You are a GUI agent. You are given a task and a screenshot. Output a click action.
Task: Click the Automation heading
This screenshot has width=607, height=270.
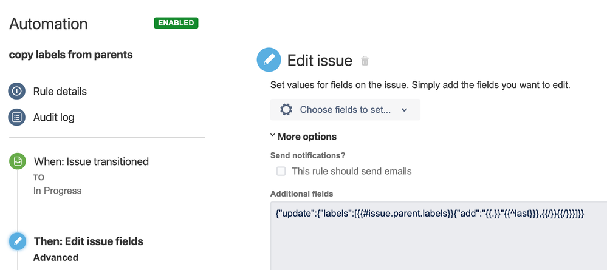click(49, 24)
